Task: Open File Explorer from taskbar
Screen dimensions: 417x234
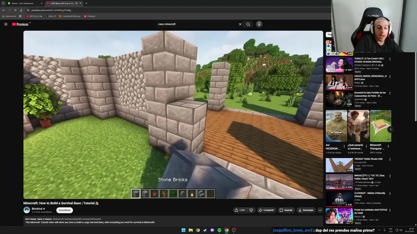Action: tap(191, 230)
